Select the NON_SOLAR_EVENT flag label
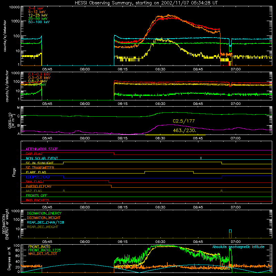This screenshot has height=276, width=276. point(42,158)
